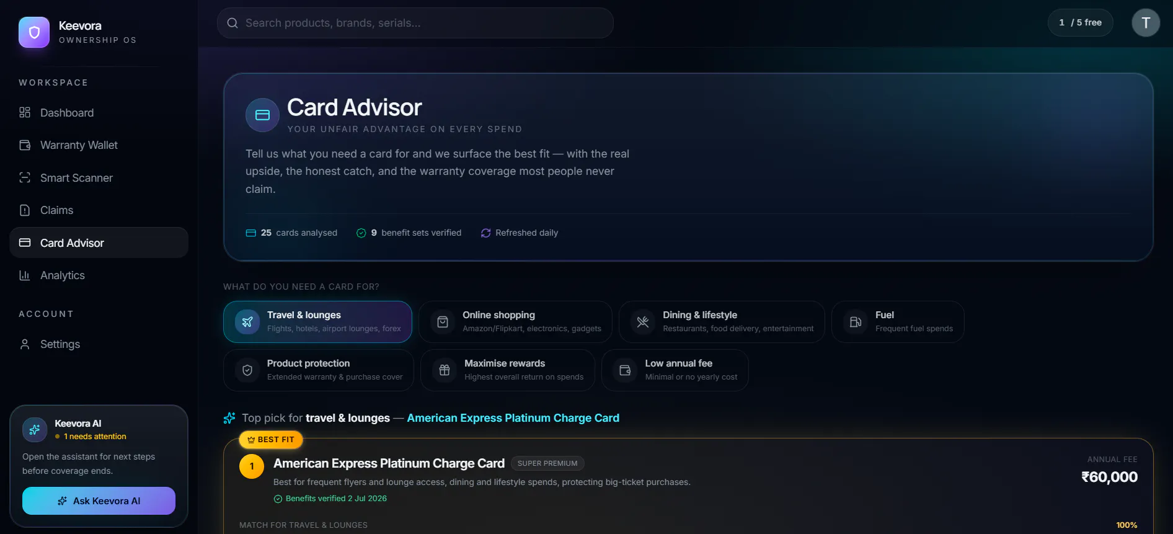Click the BEST FIT badge
Image resolution: width=1173 pixels, height=534 pixels.
click(271, 440)
